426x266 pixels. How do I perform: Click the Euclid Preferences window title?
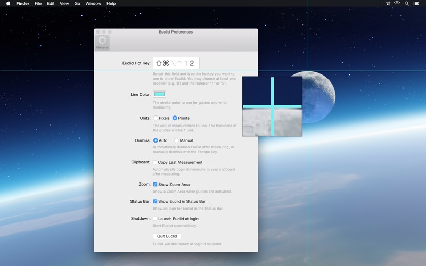point(176,32)
